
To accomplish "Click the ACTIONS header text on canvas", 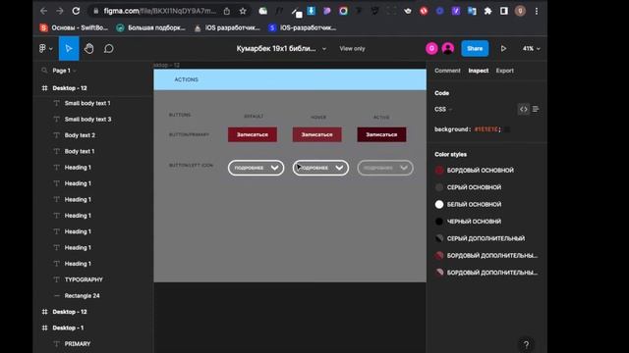I will (x=186, y=79).
